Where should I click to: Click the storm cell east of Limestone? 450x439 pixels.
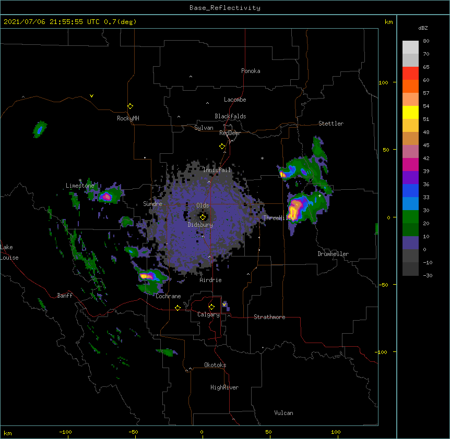[107, 197]
